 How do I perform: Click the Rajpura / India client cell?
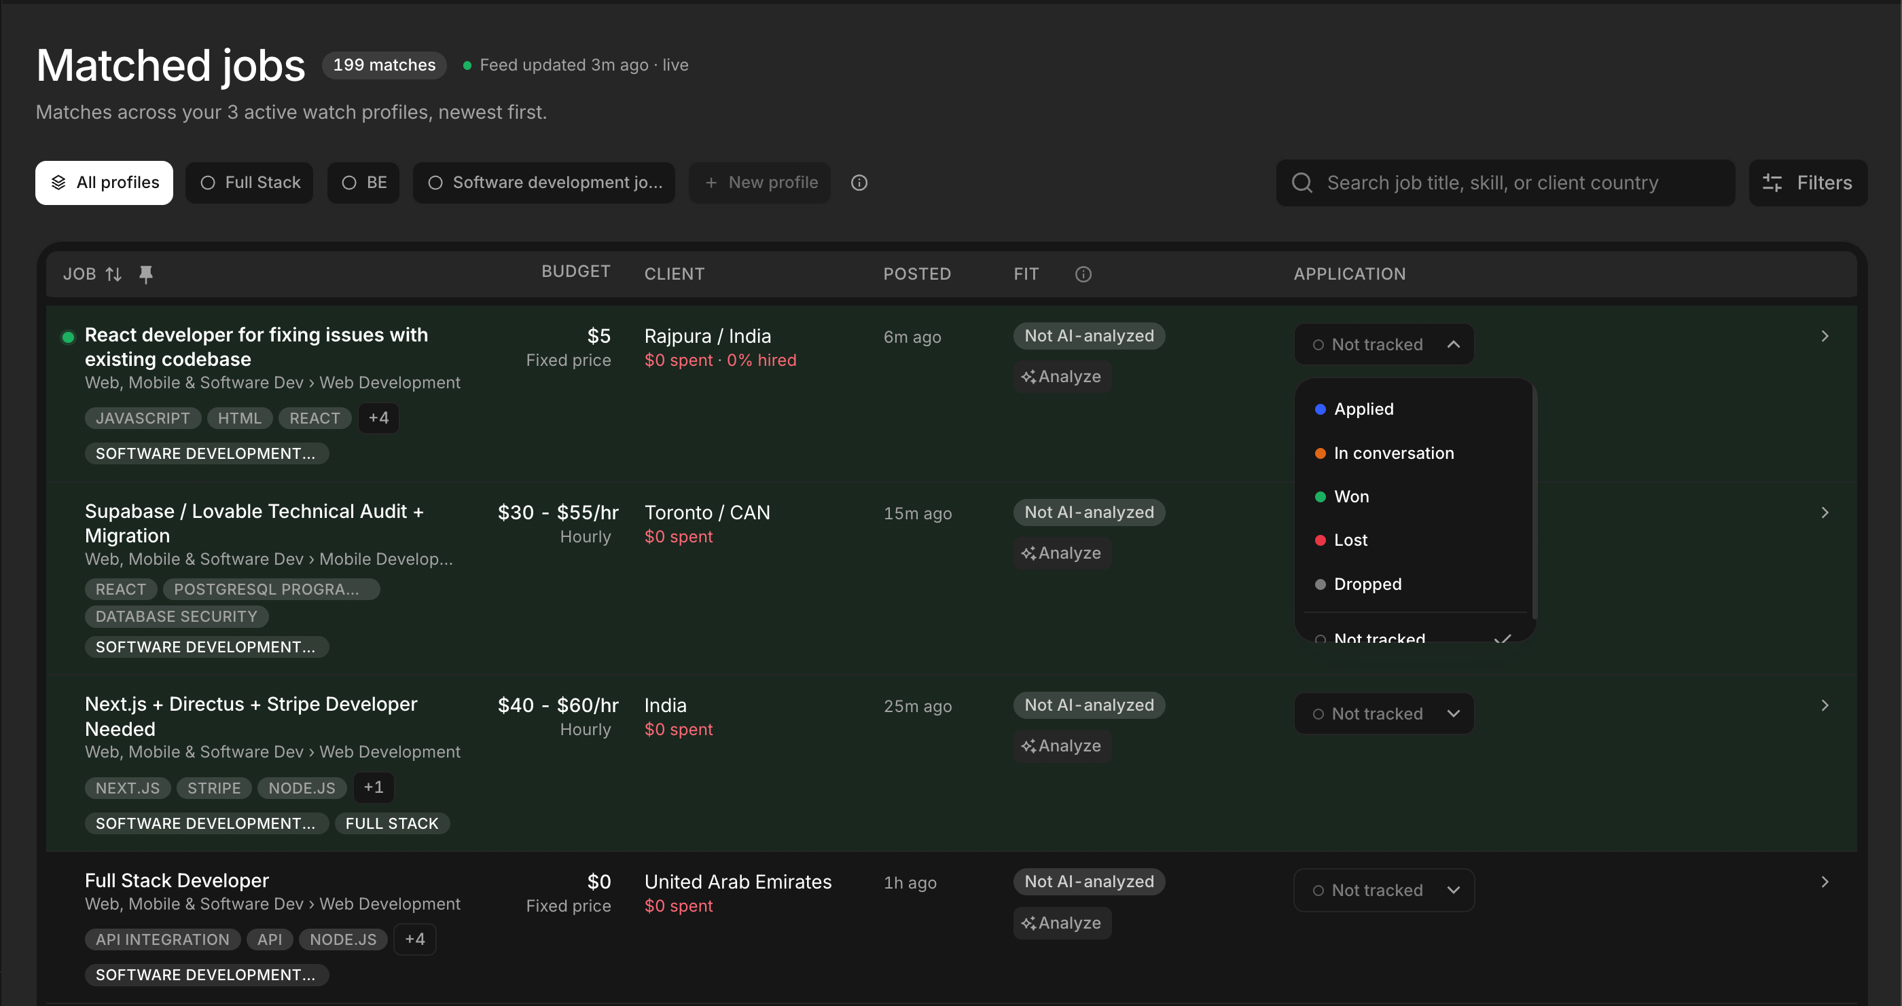[x=707, y=336]
